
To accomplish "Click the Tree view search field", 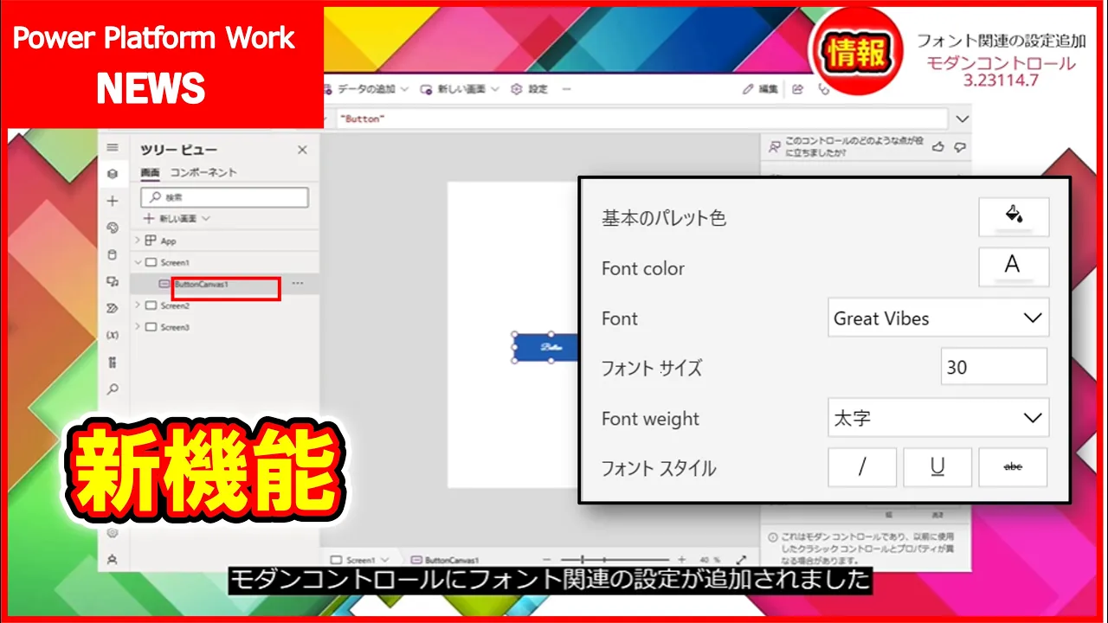I will (224, 197).
